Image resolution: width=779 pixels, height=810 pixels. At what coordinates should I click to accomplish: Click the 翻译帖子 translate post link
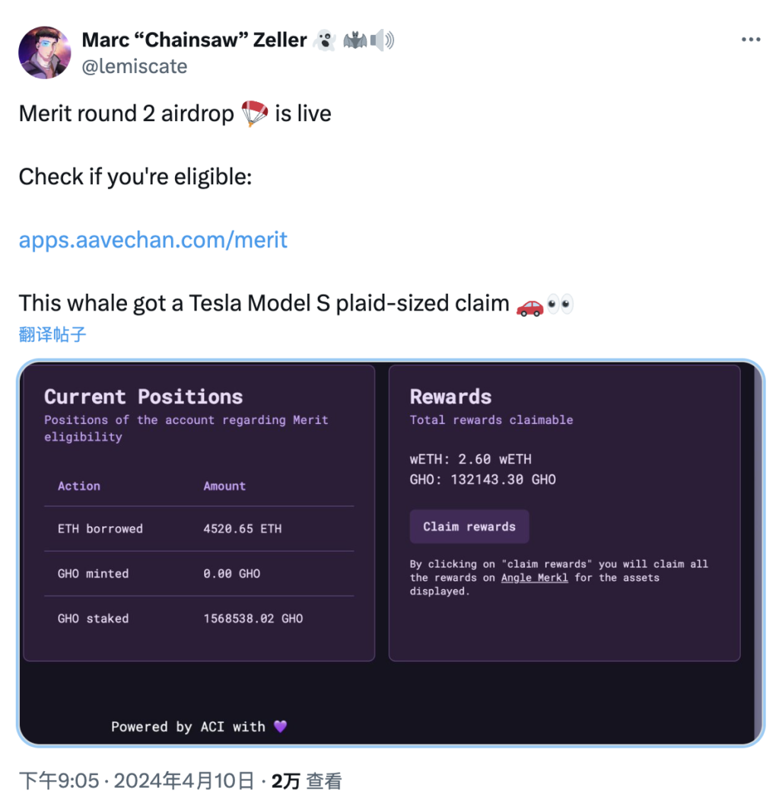[52, 333]
